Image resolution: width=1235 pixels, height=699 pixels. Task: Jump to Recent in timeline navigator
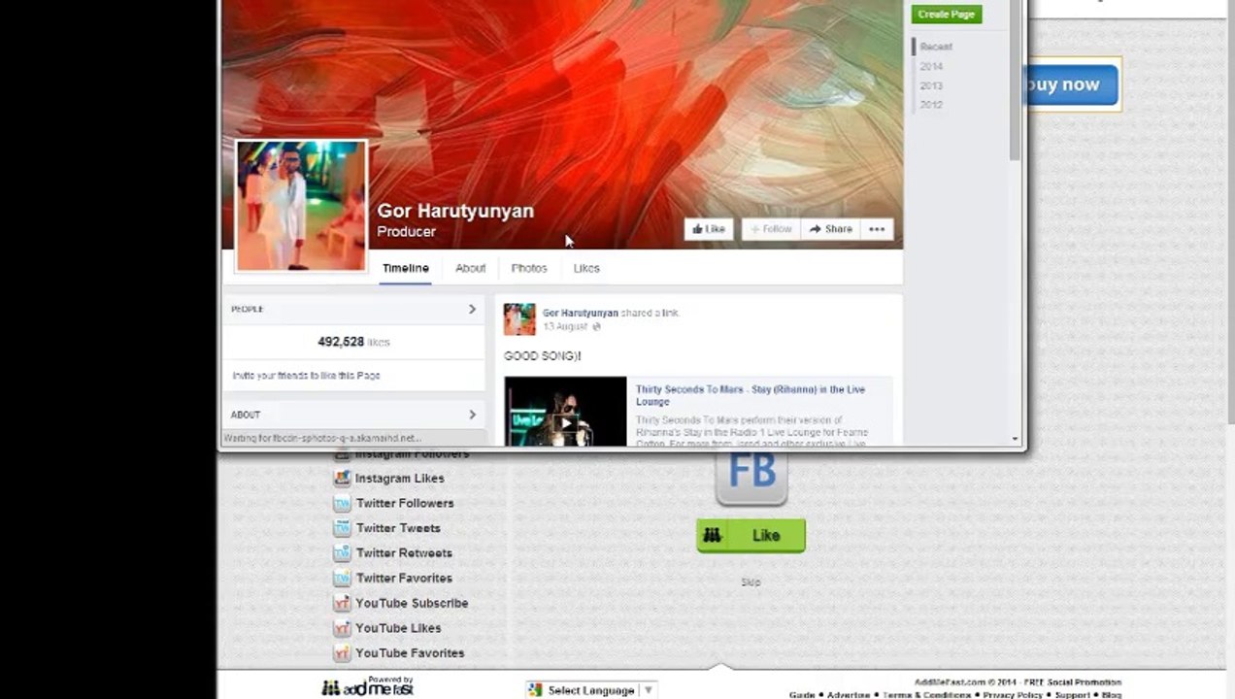pyautogui.click(x=936, y=47)
